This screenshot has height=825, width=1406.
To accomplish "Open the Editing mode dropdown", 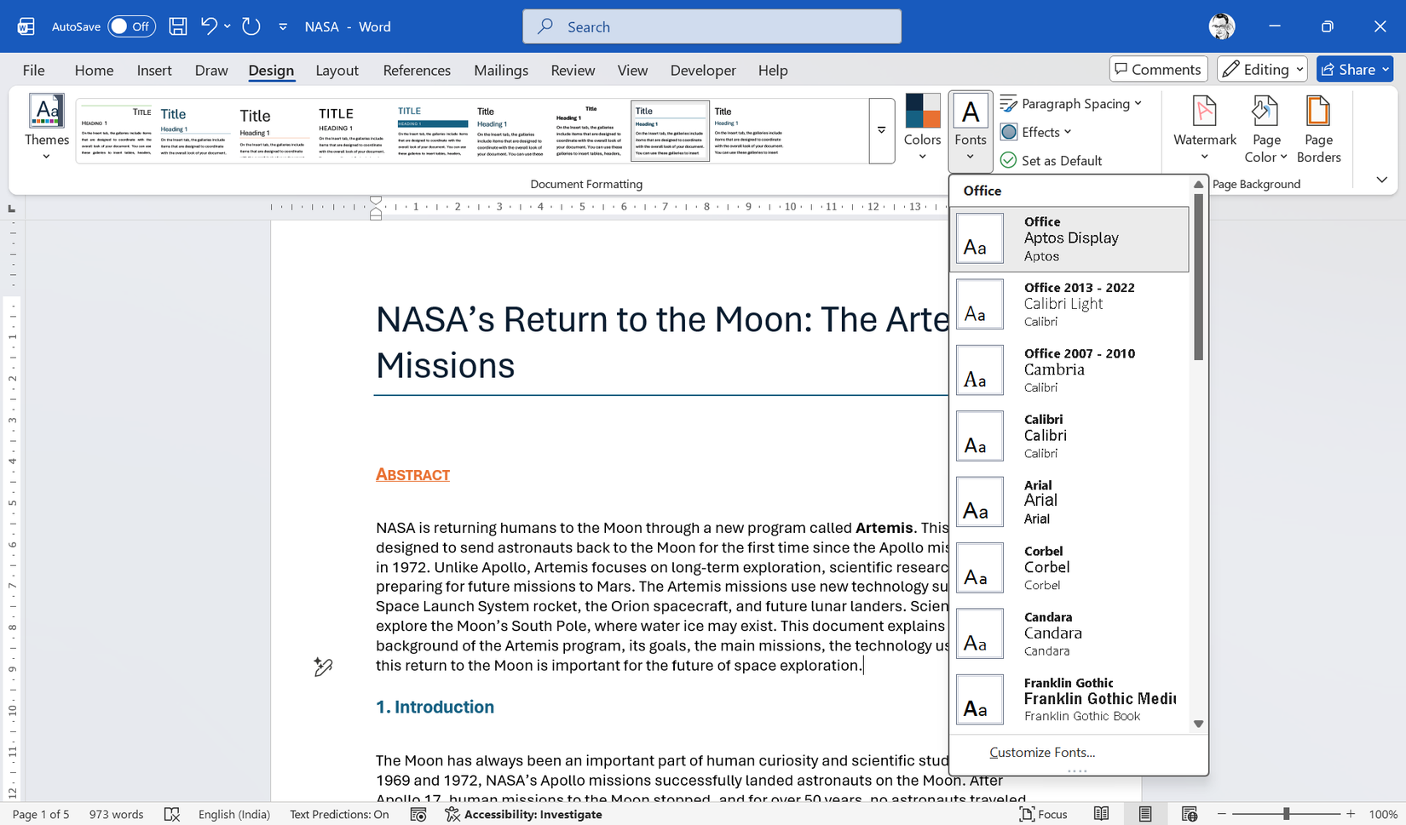I will pyautogui.click(x=1262, y=69).
